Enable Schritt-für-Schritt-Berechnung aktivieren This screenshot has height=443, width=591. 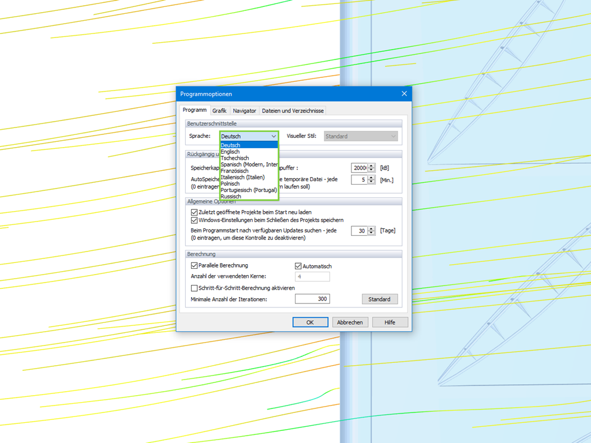pyautogui.click(x=195, y=288)
